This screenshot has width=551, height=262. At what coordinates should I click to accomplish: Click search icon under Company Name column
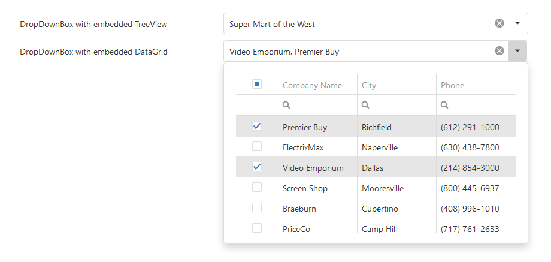click(x=286, y=105)
